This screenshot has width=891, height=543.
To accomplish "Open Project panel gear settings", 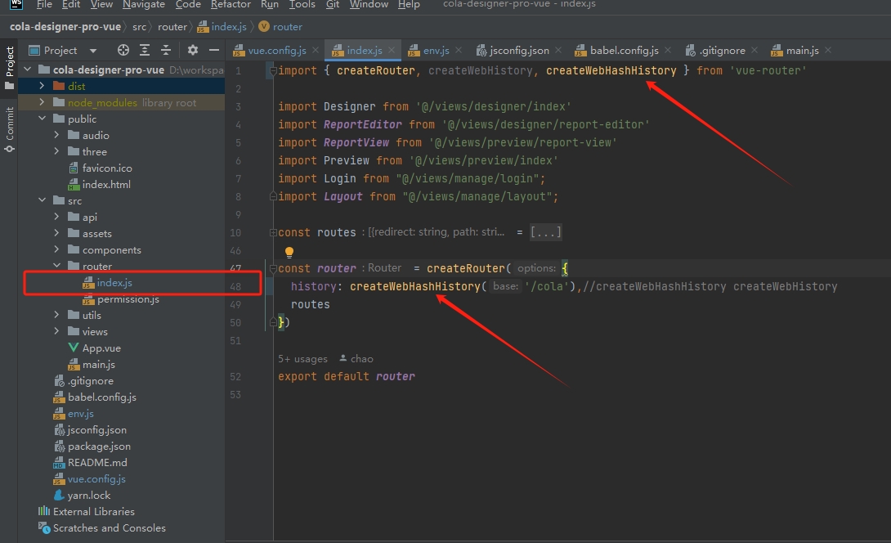I will point(193,51).
